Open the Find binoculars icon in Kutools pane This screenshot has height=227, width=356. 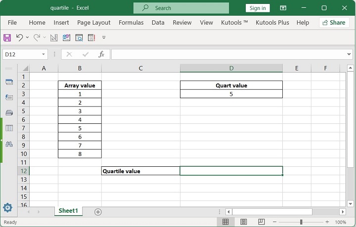tap(9, 144)
